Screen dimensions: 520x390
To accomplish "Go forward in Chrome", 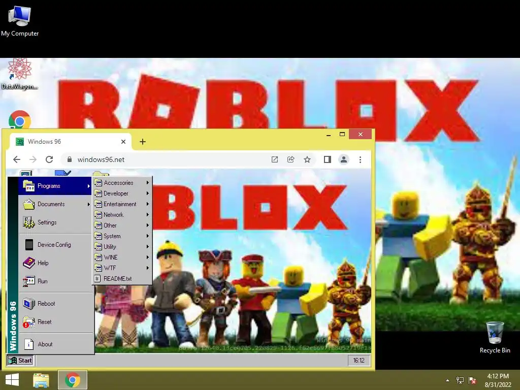I will [33, 159].
